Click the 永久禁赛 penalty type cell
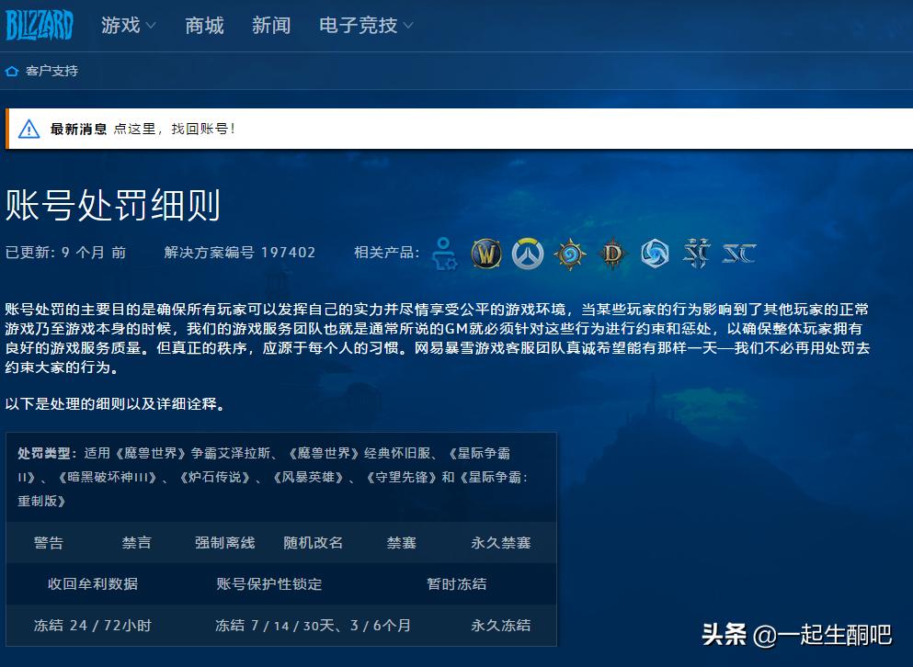Screen dimensions: 913x667 501,543
